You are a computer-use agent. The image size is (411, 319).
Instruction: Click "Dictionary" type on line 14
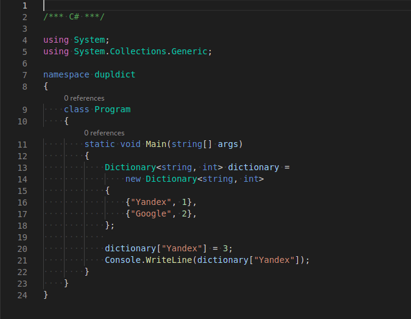[x=171, y=179]
